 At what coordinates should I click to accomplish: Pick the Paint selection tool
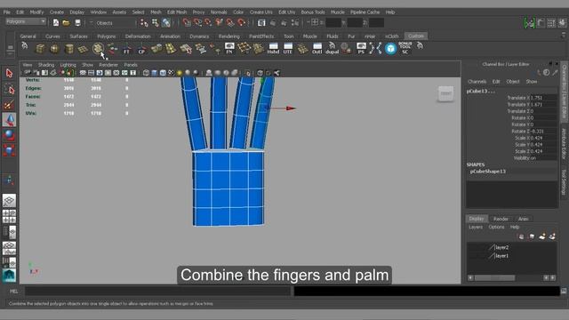coord(9,105)
